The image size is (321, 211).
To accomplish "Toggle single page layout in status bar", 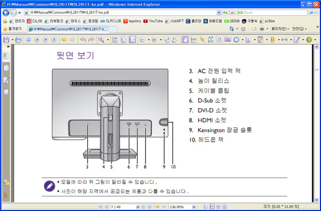I will coord(206,207).
